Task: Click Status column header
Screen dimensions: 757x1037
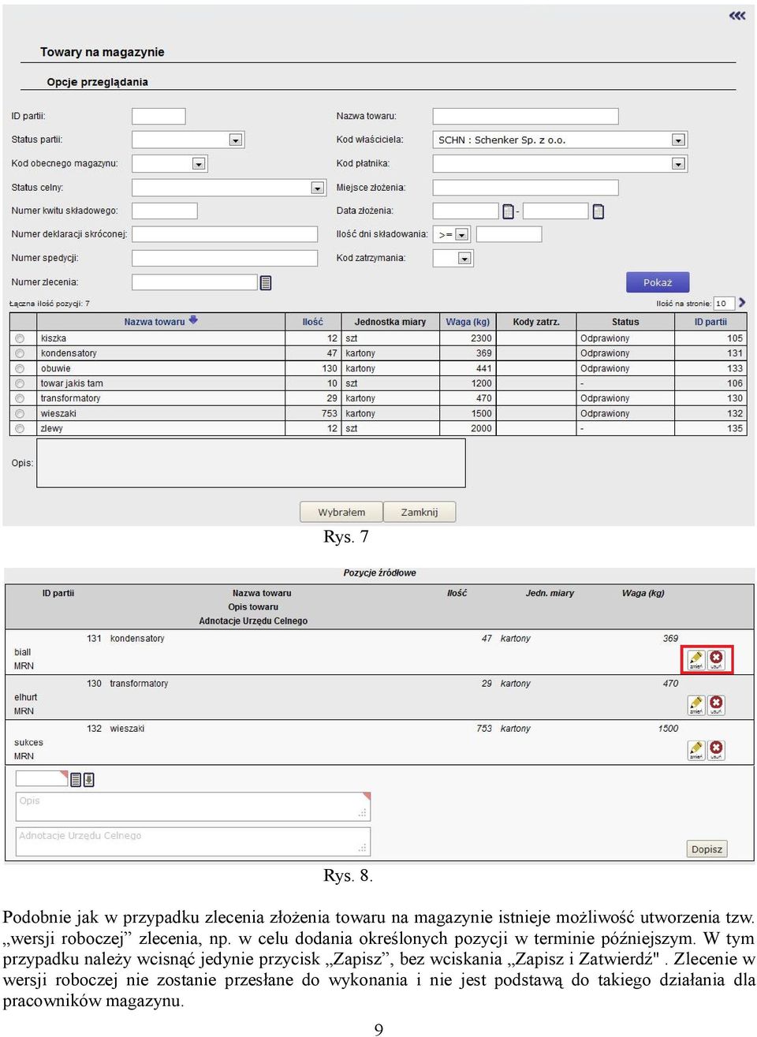Action: tap(625, 322)
